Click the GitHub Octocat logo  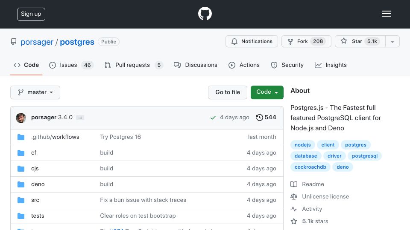click(x=205, y=14)
